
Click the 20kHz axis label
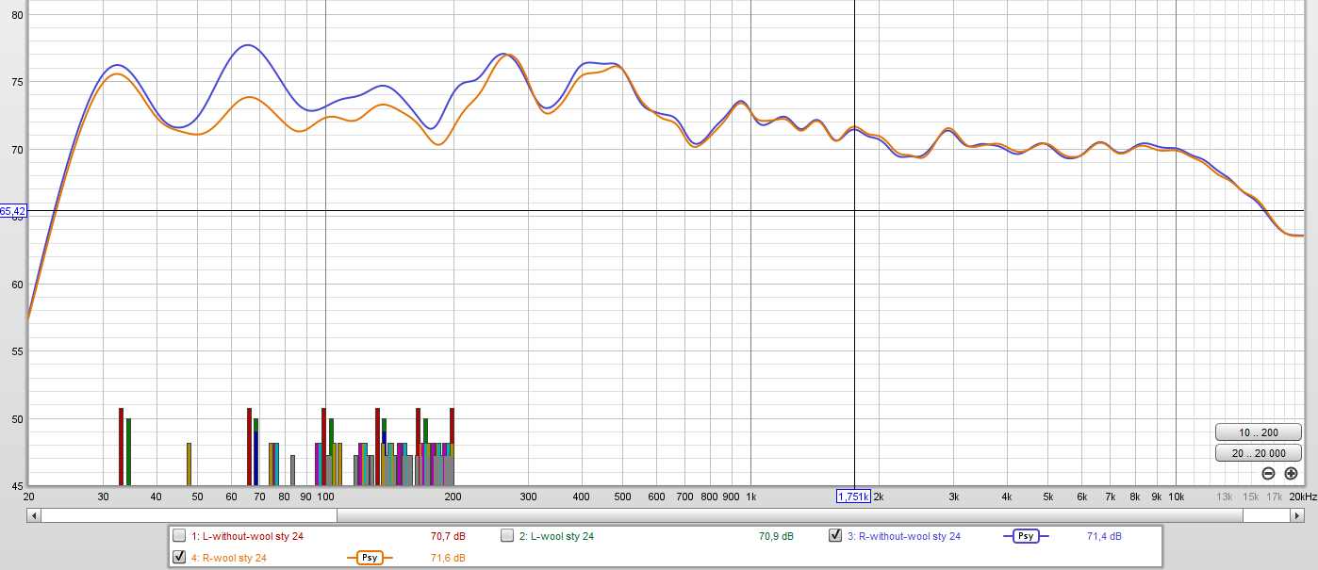pyautogui.click(x=1303, y=497)
